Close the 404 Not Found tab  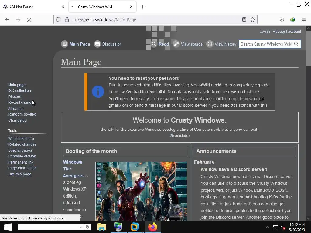[63, 7]
